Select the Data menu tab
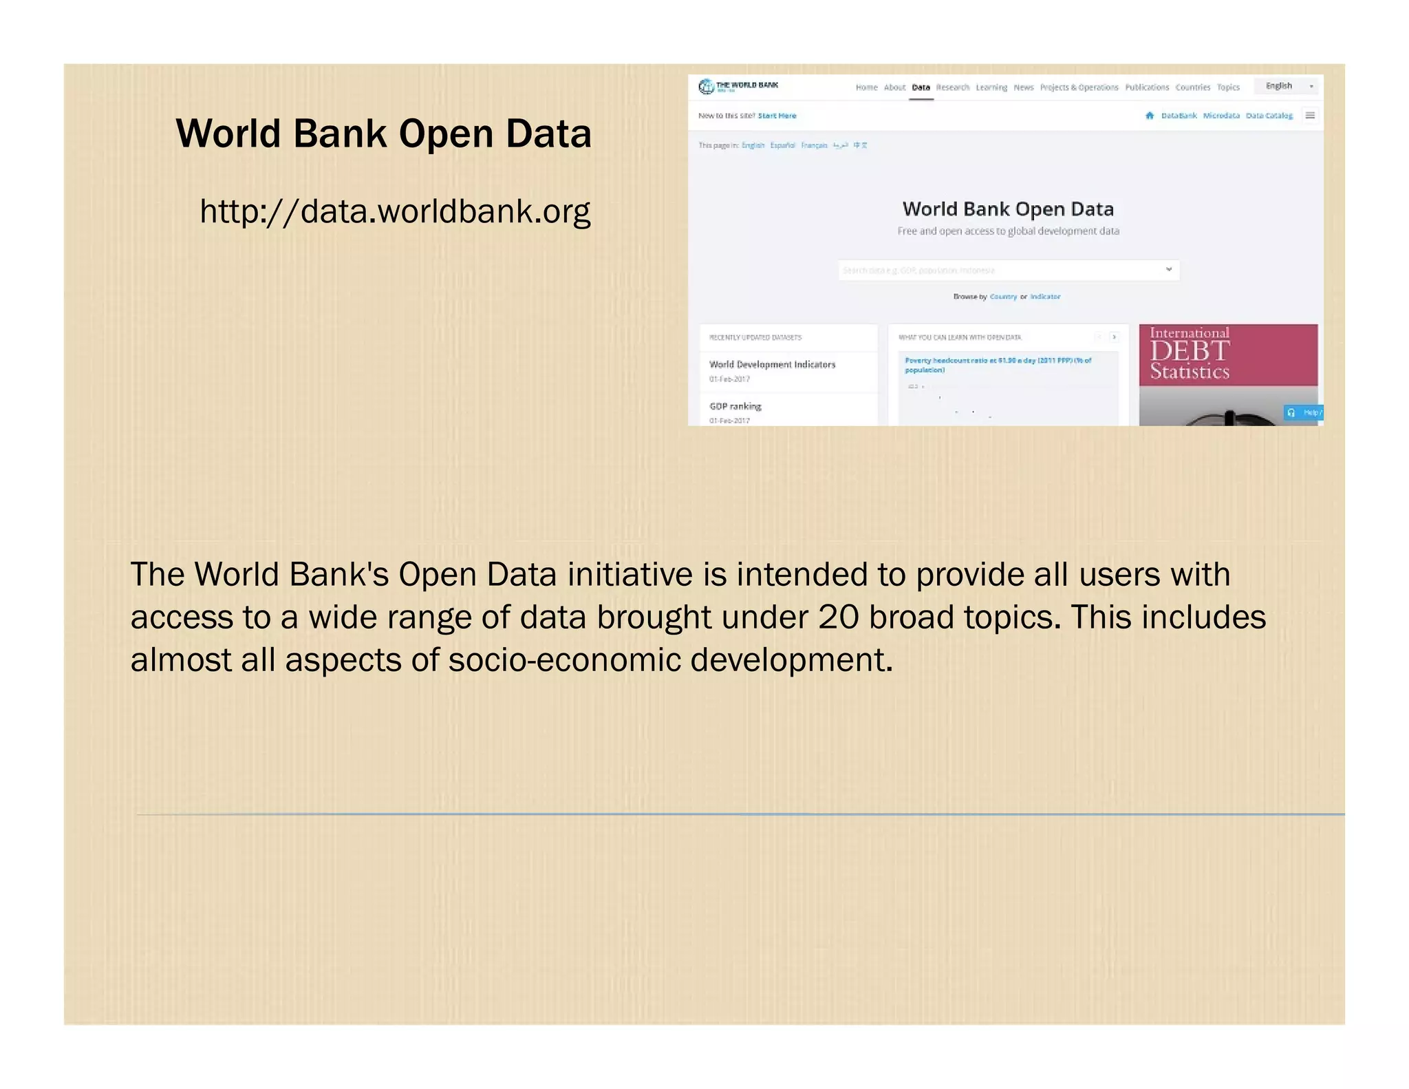Image resolution: width=1409 pixels, height=1089 pixels. coord(921,87)
